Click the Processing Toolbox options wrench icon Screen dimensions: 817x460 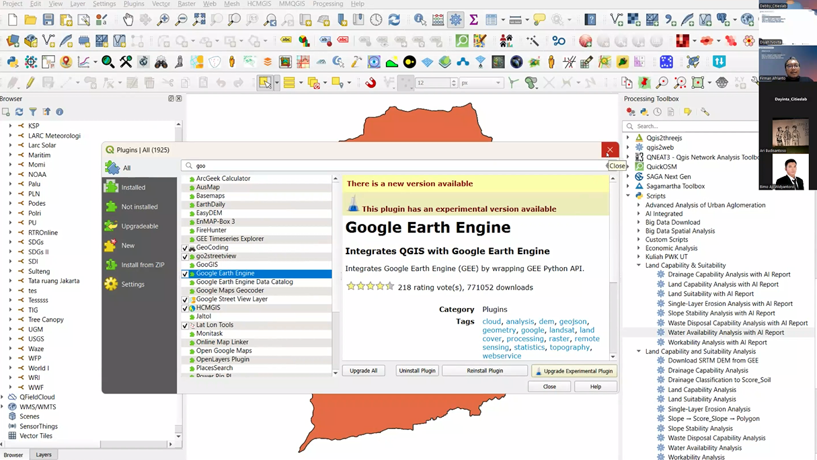(705, 112)
